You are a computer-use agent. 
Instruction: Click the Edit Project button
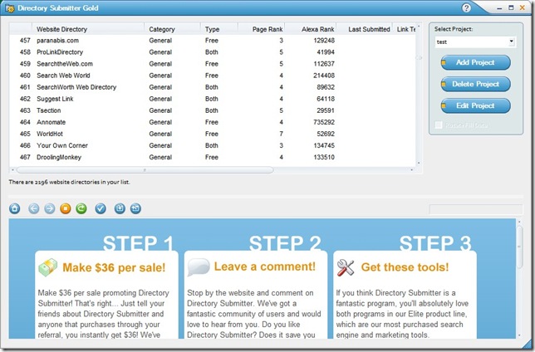click(x=475, y=105)
